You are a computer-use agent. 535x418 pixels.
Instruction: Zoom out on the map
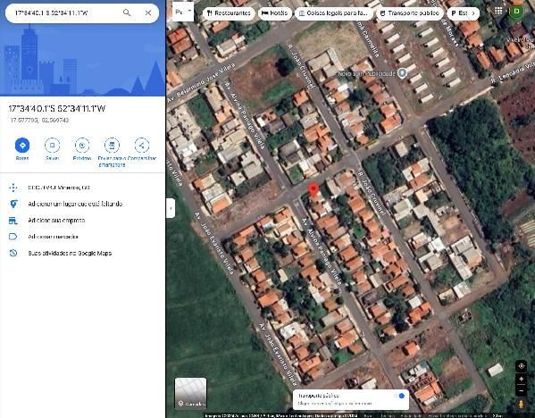tap(521, 390)
